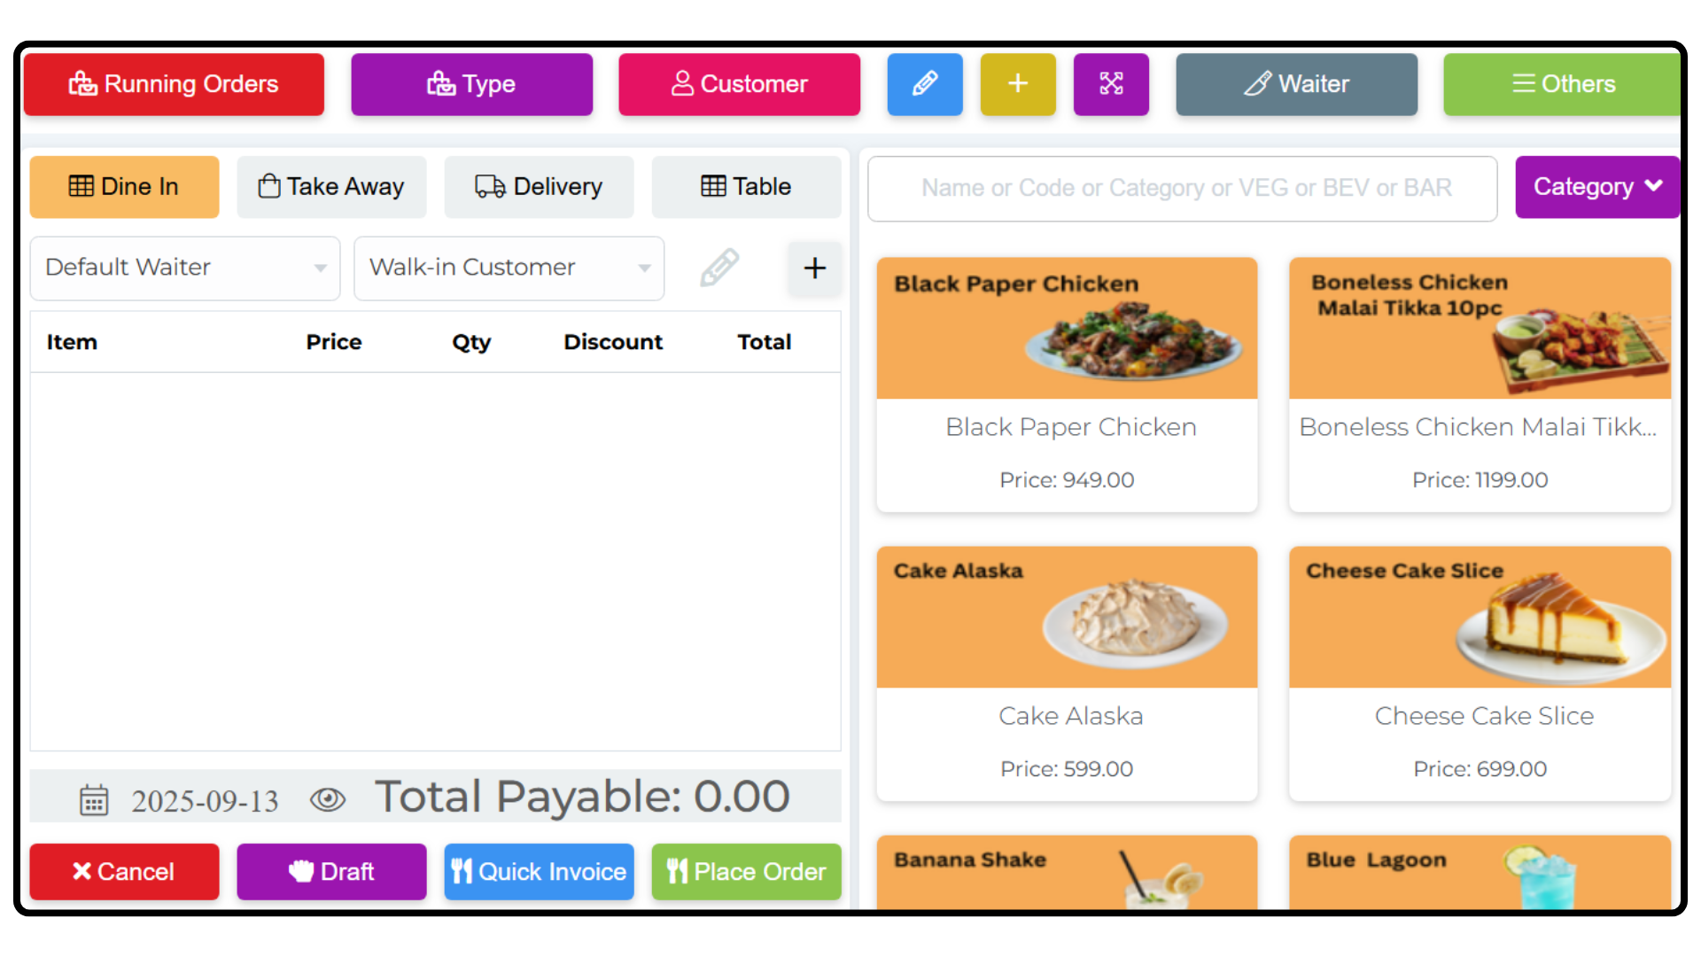Open the Table selection button
1701x957 pixels.
pos(746,187)
